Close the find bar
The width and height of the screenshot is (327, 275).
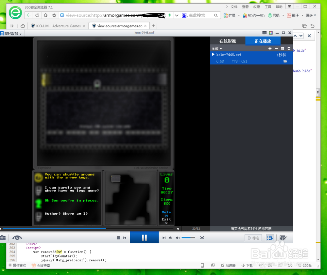point(309,36)
